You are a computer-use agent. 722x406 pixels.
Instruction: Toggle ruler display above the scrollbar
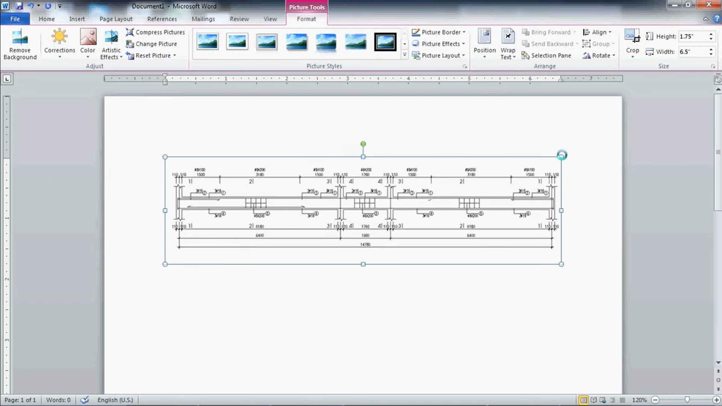click(718, 80)
